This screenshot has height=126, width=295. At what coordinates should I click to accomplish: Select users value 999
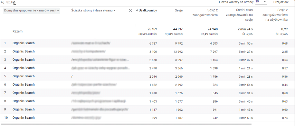pyautogui.click(x=154, y=118)
